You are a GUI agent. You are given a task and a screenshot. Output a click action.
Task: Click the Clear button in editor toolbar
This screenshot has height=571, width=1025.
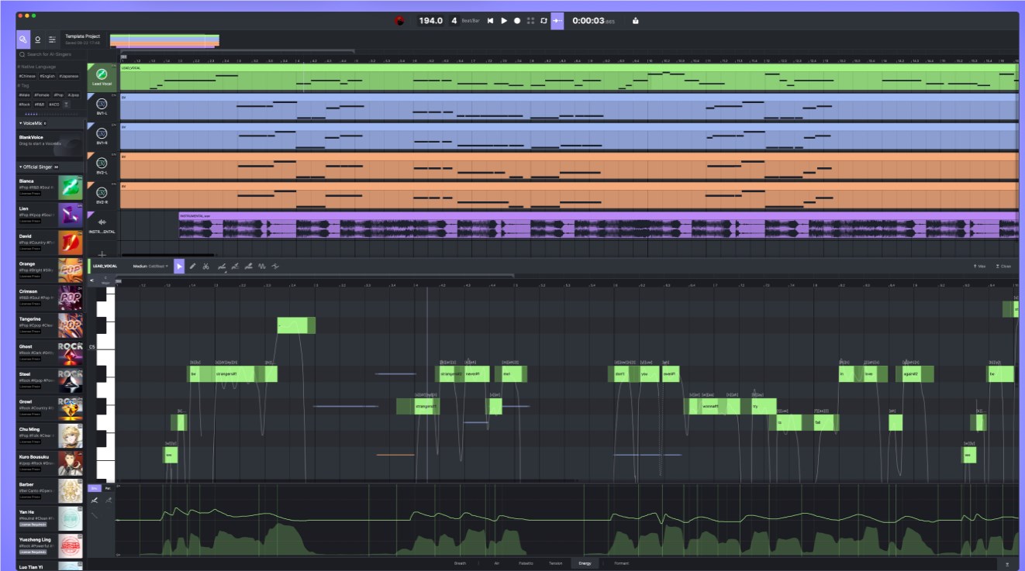tap(1003, 266)
